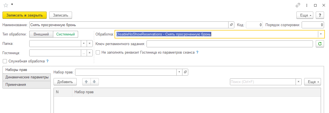The width and height of the screenshot is (329, 113).
Task: Open the Наименование multilingual edit icon
Action: 231,25
